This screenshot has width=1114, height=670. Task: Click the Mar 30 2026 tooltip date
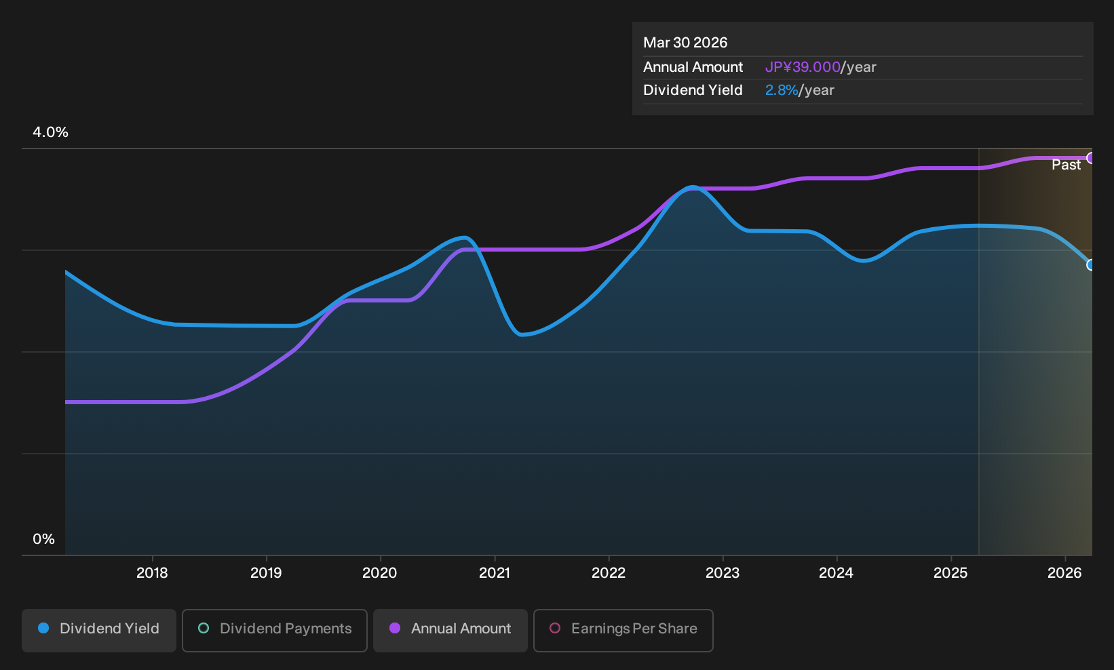[x=685, y=43]
